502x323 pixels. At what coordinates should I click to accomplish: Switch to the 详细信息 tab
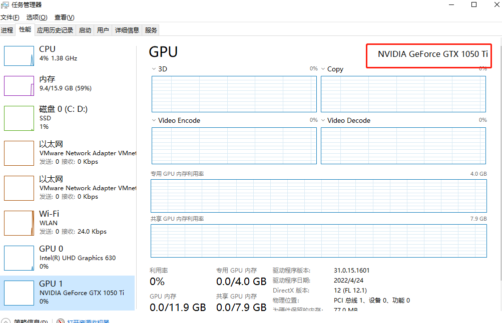127,30
